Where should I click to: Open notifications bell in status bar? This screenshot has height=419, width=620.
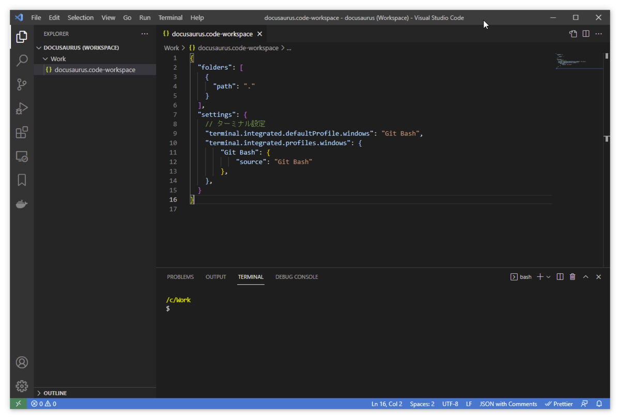tap(599, 404)
